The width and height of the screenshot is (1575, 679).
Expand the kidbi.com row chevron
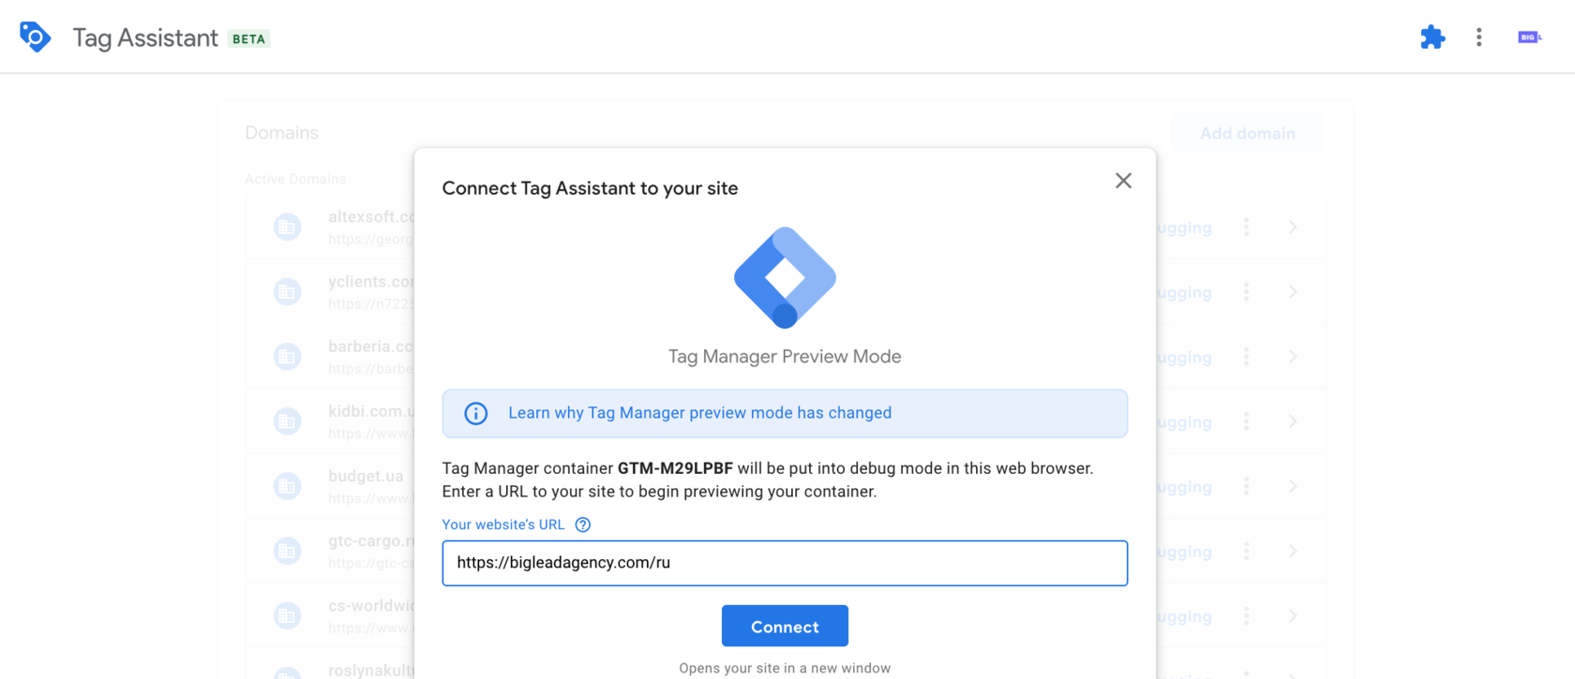coord(1293,421)
